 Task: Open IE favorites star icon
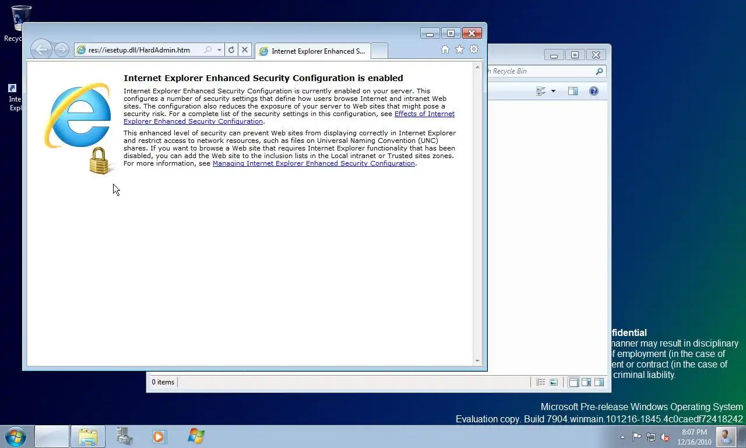pyautogui.click(x=459, y=50)
